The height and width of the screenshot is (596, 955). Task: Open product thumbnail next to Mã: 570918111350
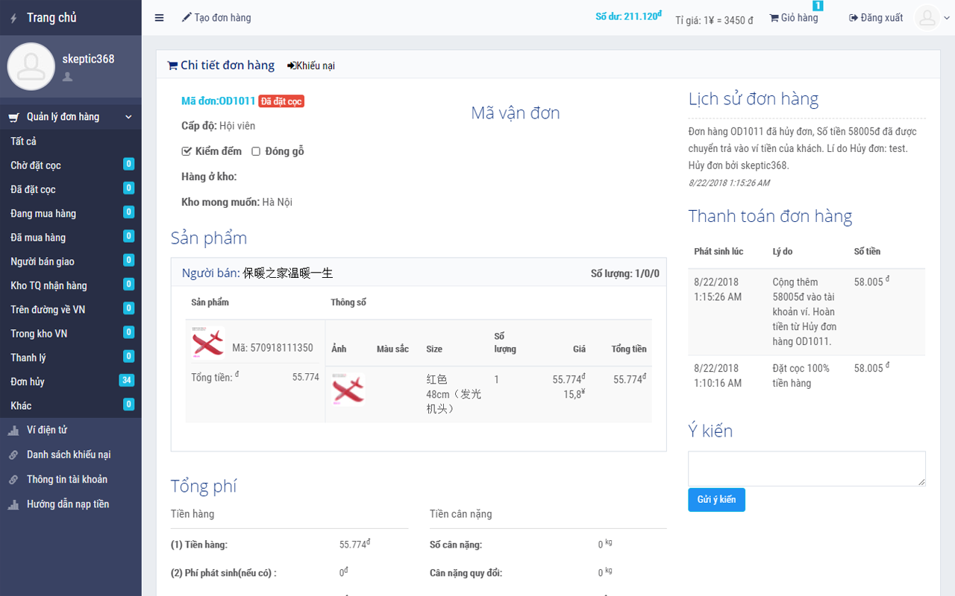pyautogui.click(x=208, y=343)
